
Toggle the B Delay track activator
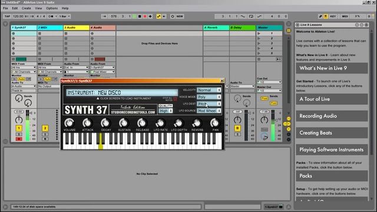point(237,128)
